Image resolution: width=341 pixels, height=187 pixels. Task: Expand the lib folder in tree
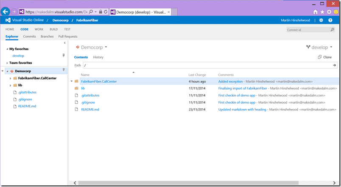tap(10, 85)
